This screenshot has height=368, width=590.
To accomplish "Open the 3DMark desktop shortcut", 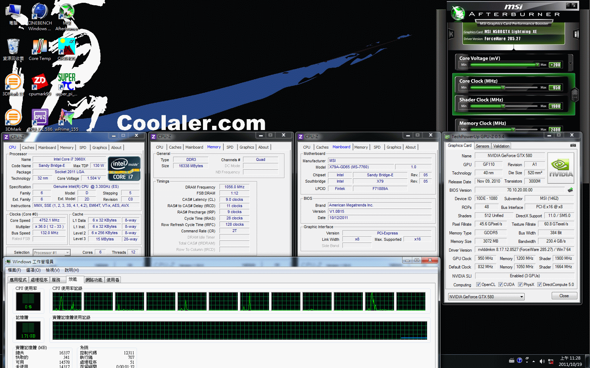I will click(13, 120).
